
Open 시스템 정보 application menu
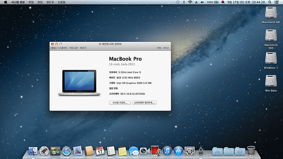18,2
